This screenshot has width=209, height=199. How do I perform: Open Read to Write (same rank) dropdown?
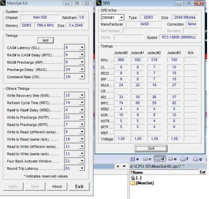coord(82,154)
